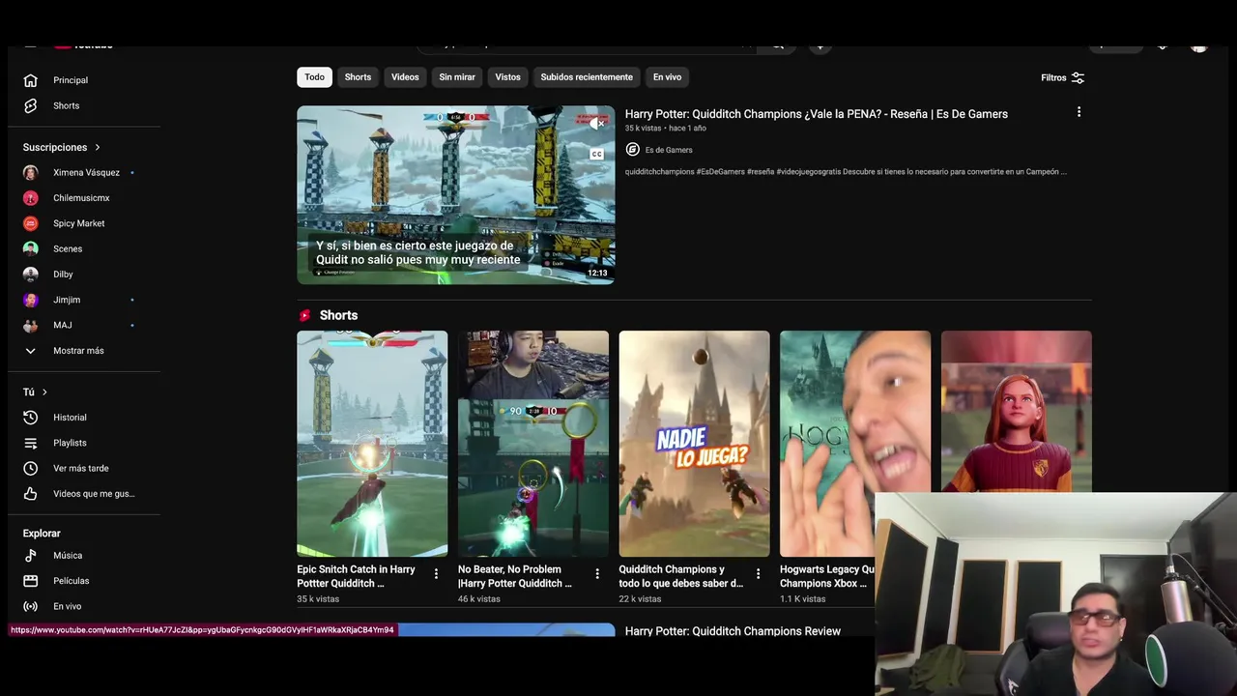Open Shorts icon in left sidebar
The height and width of the screenshot is (696, 1237).
tap(30, 105)
